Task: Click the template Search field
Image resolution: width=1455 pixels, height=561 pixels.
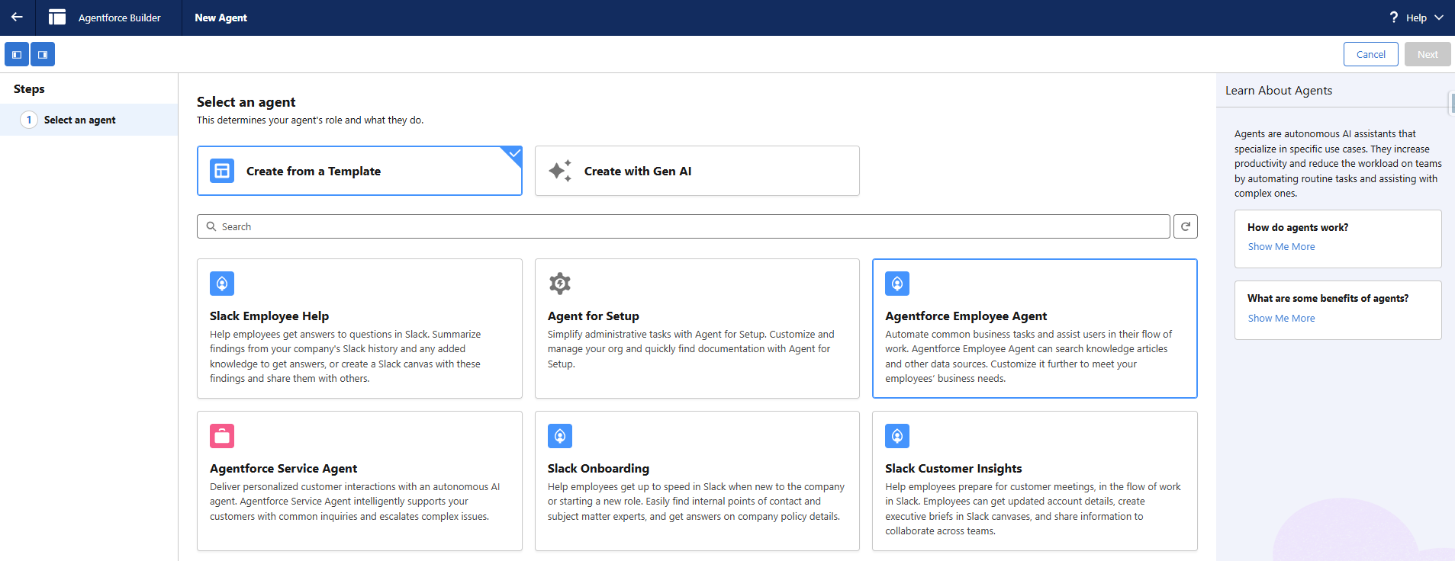Action: coord(683,226)
